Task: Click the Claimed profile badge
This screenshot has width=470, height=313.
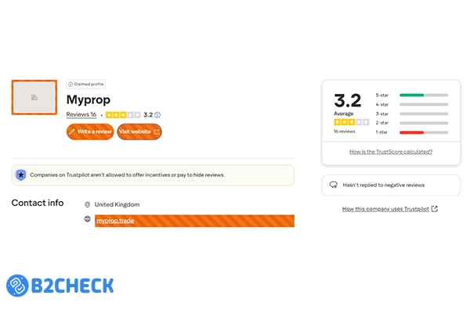Action: pos(85,84)
